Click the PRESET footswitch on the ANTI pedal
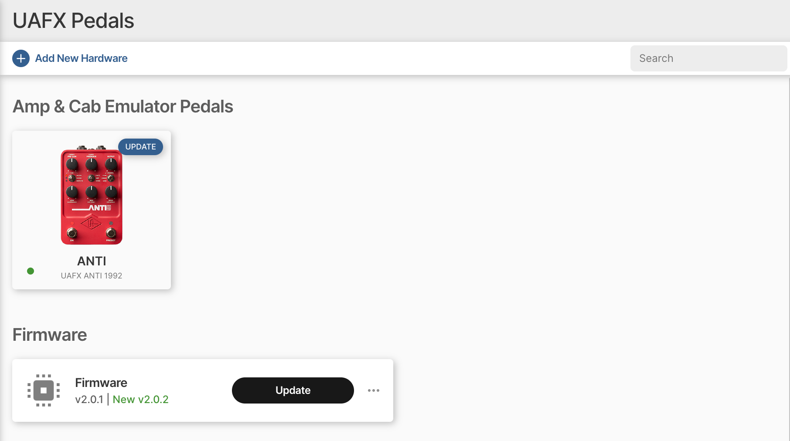This screenshot has width=790, height=441. [x=110, y=233]
